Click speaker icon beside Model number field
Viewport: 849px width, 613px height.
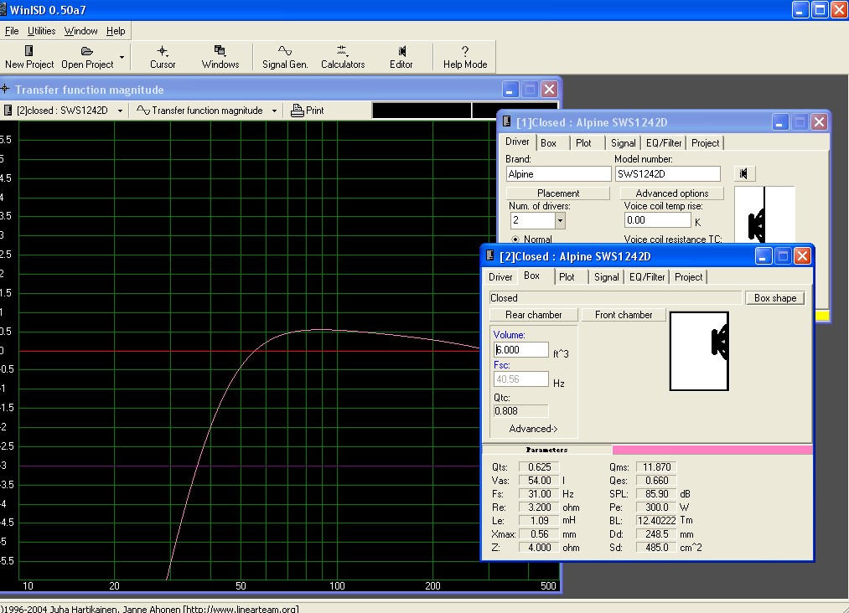click(744, 173)
